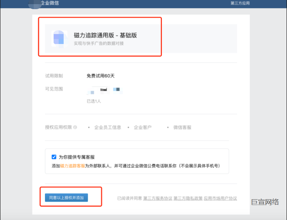The width and height of the screenshot is (287, 220).
Task: Click the 免费试用60天 trial text
Action: (x=101, y=76)
